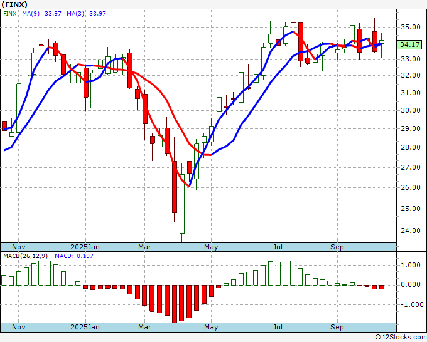Click May on the price chart date axis
427x342 pixels.
click(211, 247)
